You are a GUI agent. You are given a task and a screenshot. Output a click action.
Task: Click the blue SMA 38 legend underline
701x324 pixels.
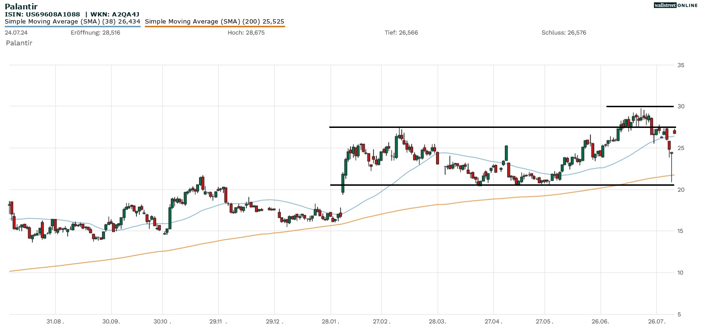(72, 27)
